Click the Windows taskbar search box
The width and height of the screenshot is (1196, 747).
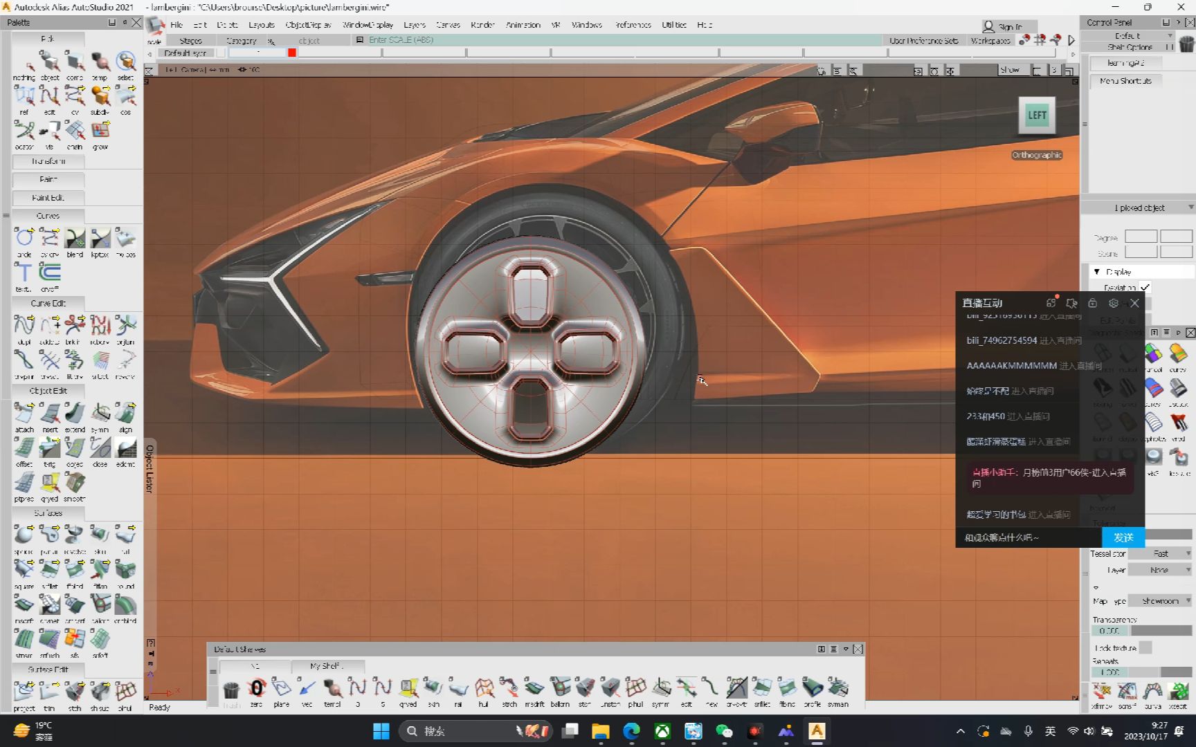[x=474, y=731]
